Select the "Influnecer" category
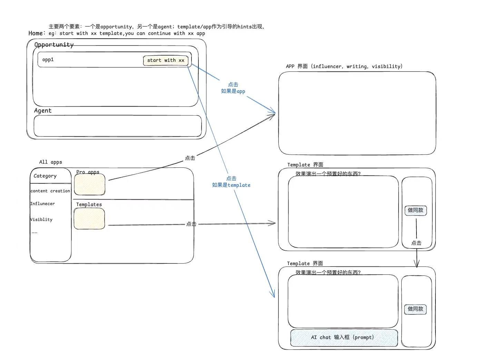The image size is (481, 359). point(42,204)
